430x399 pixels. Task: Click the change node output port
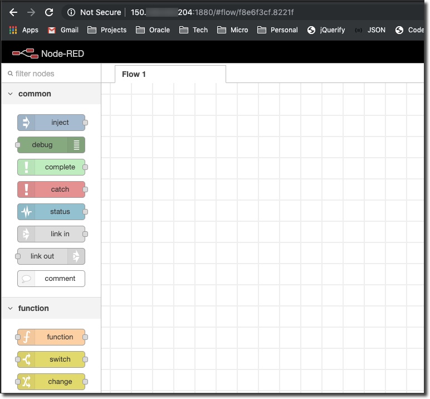pos(85,382)
